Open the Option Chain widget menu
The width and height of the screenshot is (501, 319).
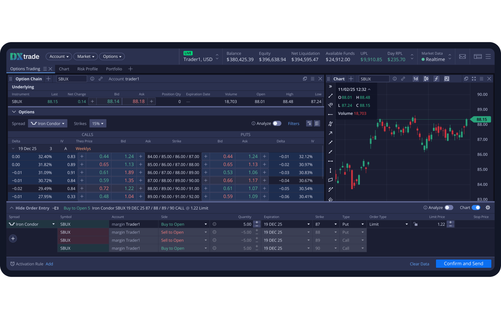(312, 79)
